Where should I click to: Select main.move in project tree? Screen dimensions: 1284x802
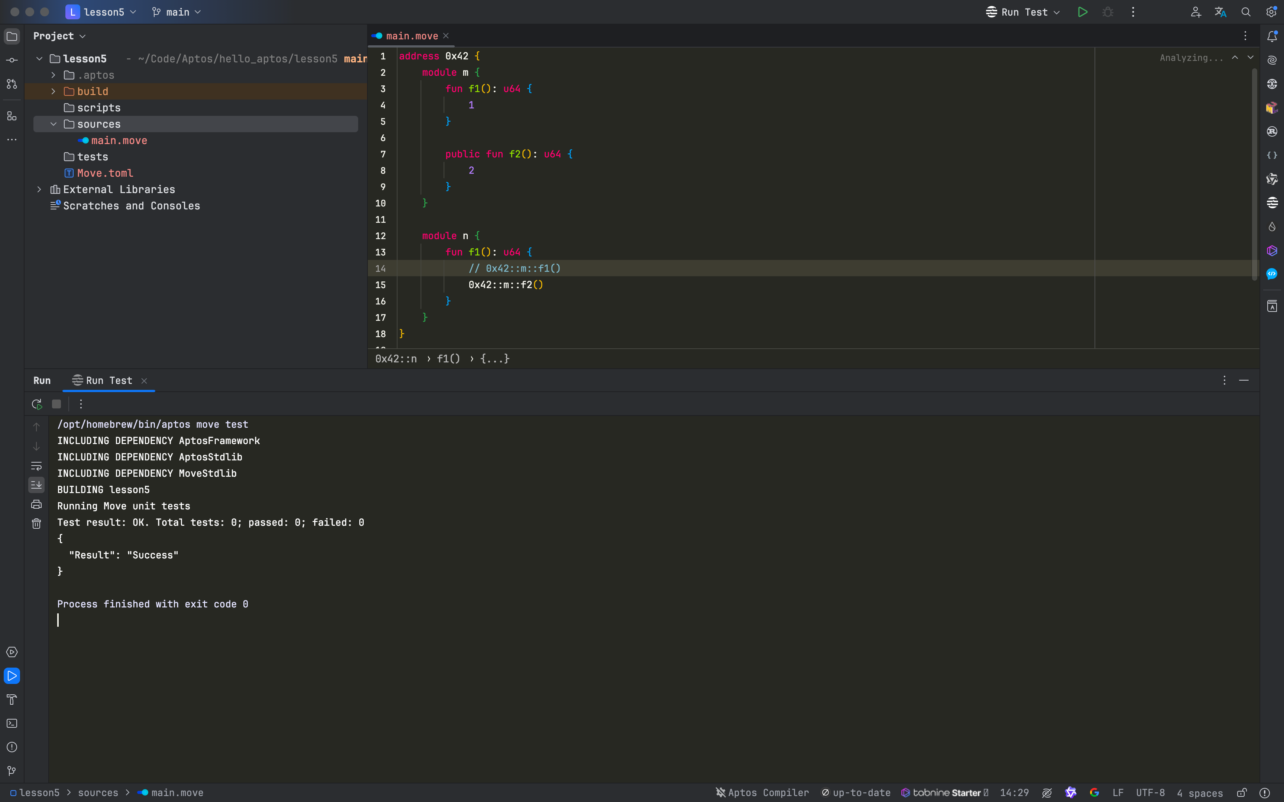(113, 140)
